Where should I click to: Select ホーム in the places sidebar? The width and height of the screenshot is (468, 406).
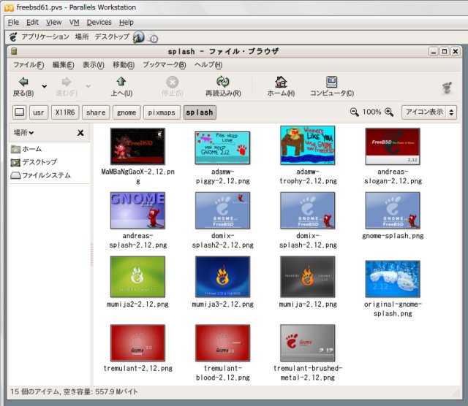(x=26, y=149)
